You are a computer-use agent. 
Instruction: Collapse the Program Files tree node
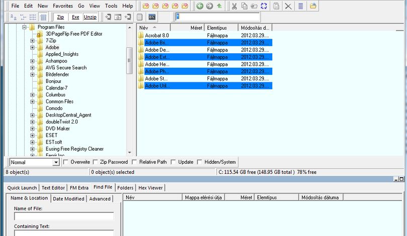(25, 27)
